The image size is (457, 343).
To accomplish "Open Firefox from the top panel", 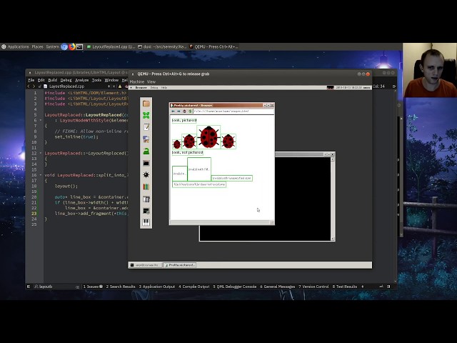I will pyautogui.click(x=71, y=46).
